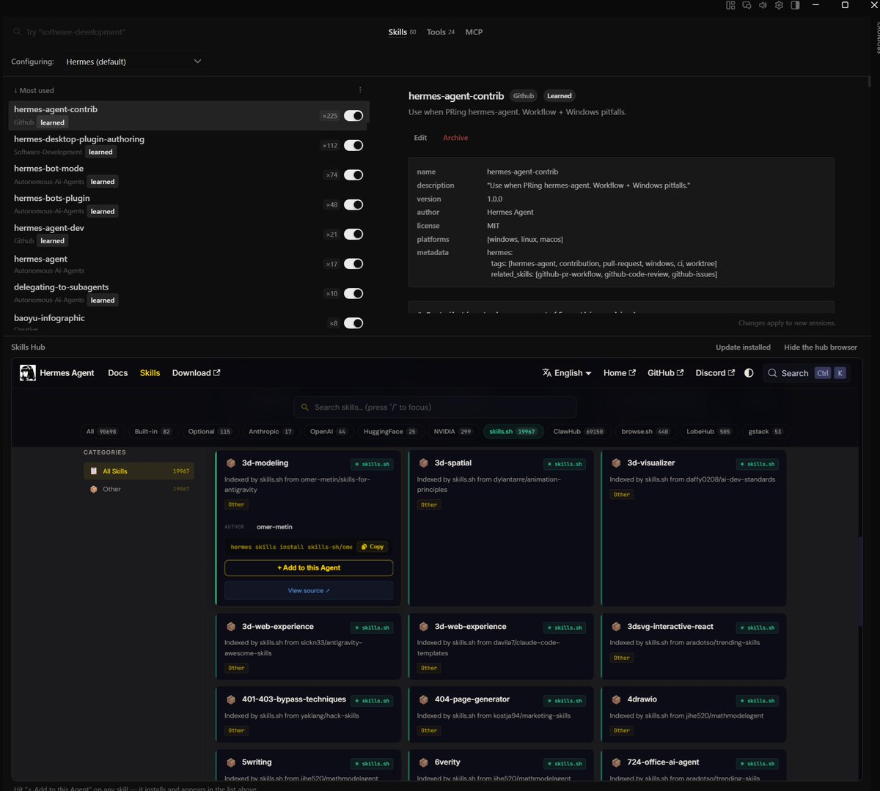Image resolution: width=880 pixels, height=791 pixels.
Task: Click the search icon in top search field
Action: click(18, 32)
